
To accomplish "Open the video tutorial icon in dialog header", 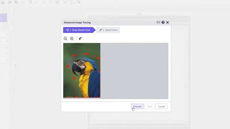I will 158,22.
